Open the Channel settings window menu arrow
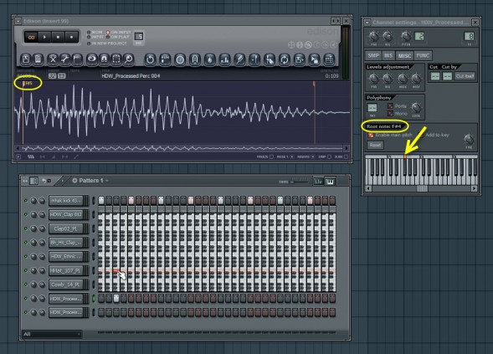The width and height of the screenshot is (493, 354). [367, 23]
